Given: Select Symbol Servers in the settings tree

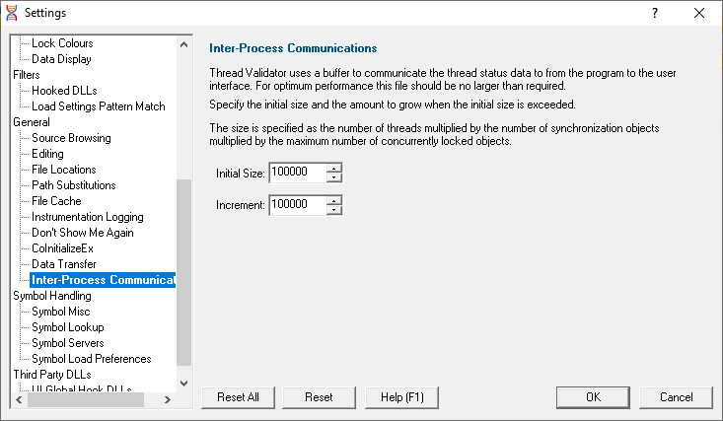Looking at the screenshot, I should pos(68,343).
